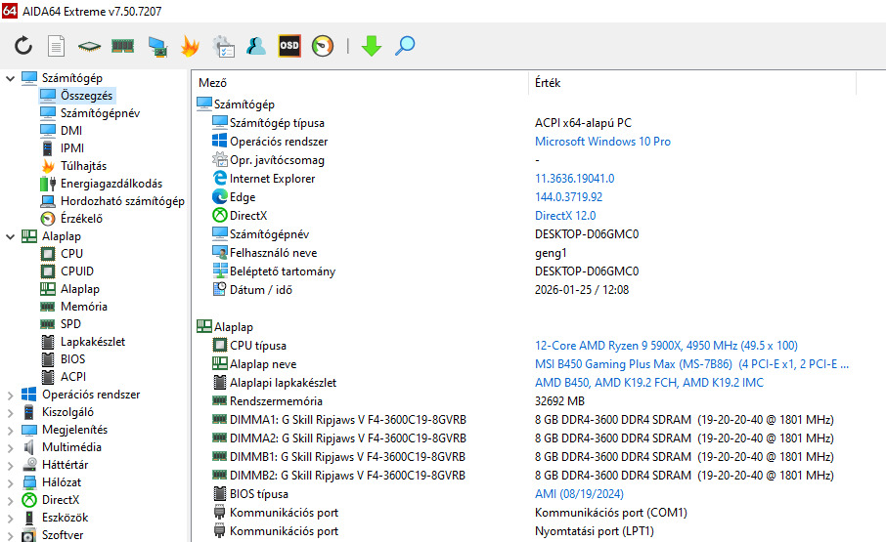886x542 pixels.
Task: Expand the Hálózat tree node
Action: [10, 482]
